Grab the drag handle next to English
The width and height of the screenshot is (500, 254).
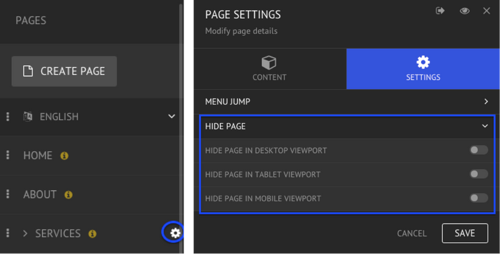(8, 117)
